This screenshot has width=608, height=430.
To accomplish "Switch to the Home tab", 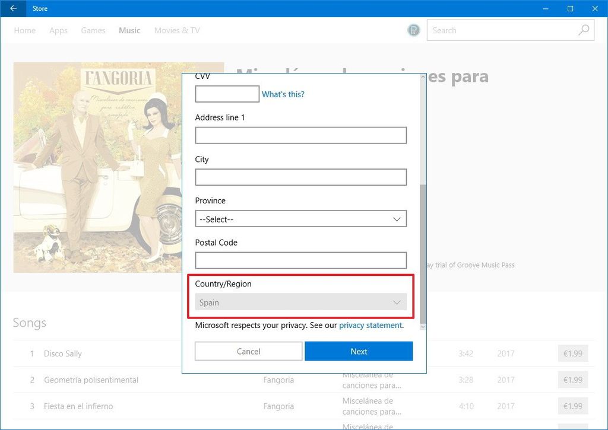I will point(24,30).
